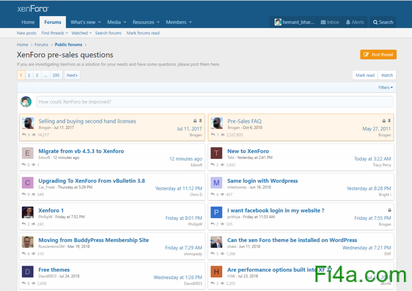
Task: Expand the Filters dropdown
Action: [x=385, y=87]
